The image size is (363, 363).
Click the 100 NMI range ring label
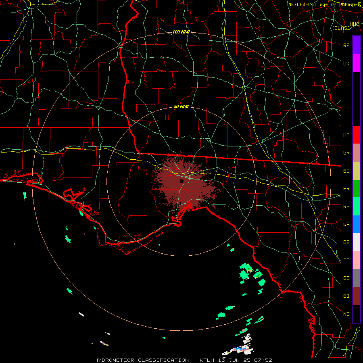click(x=181, y=32)
